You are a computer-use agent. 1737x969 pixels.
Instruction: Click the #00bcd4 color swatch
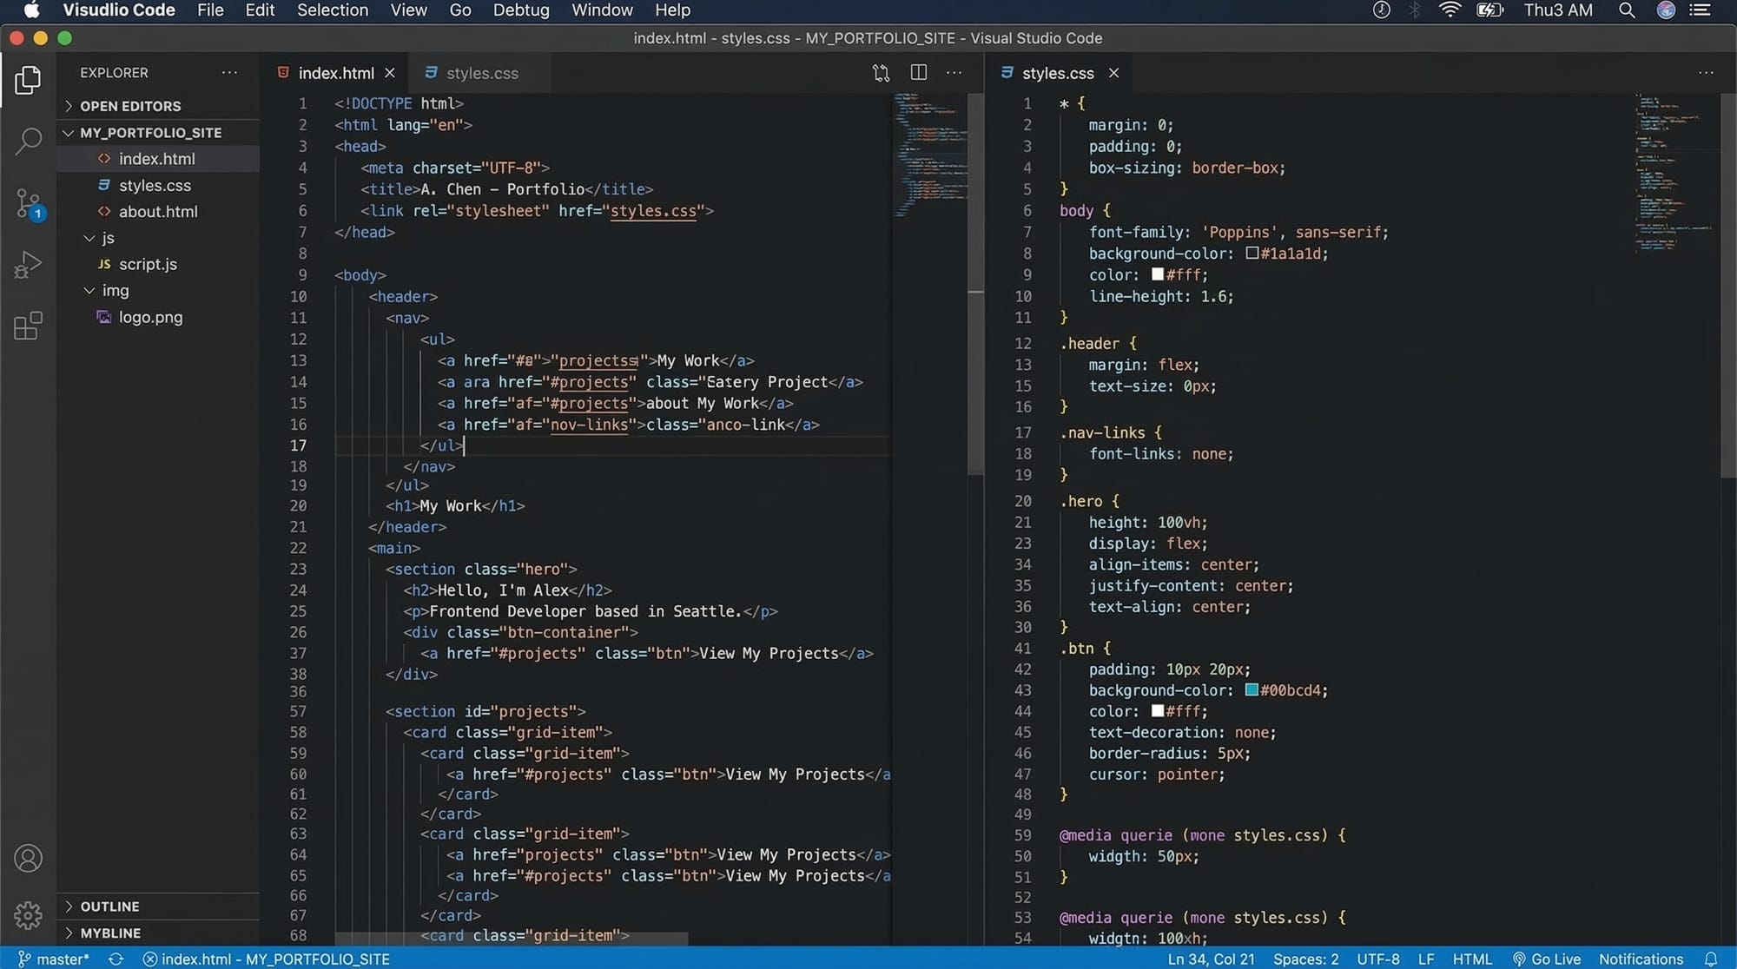click(1252, 690)
